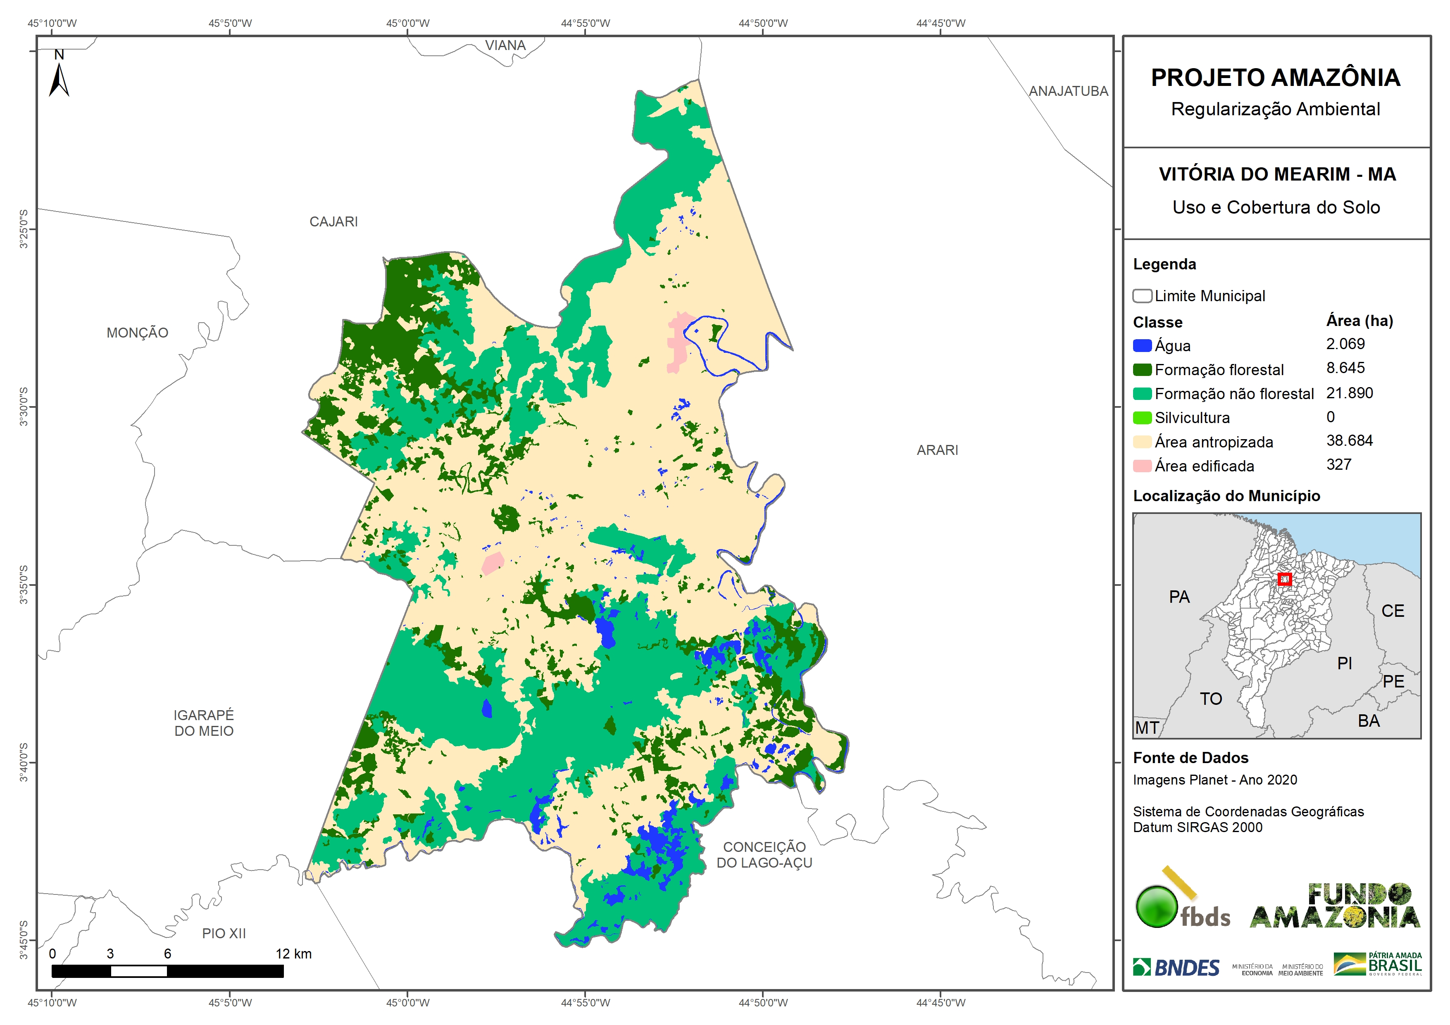Screen dimensions: 1450x1025
Task: Click the scale bar at 6 km mark
Action: point(167,971)
